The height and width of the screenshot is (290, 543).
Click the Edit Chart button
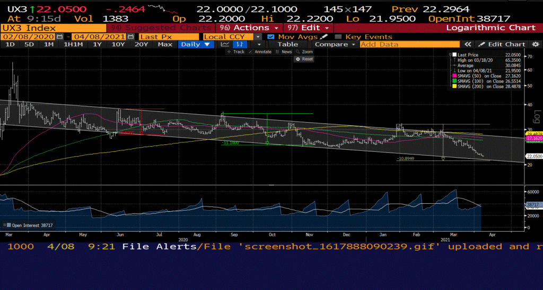point(503,44)
